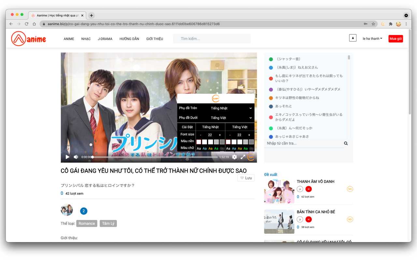Expand the Phụ đề Trên language dropdown
Image resolution: width=417 pixels, height=260 pixels.
click(x=231, y=108)
